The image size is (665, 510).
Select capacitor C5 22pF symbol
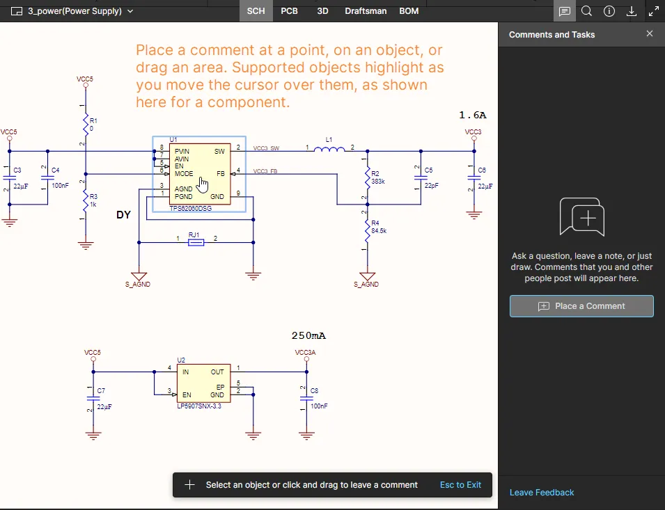421,178
